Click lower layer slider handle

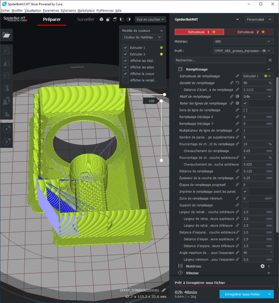tap(161, 160)
